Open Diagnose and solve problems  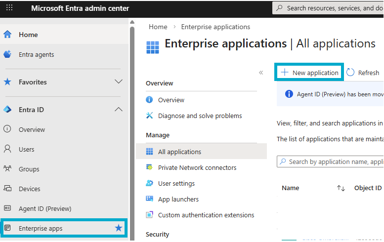pos(201,116)
